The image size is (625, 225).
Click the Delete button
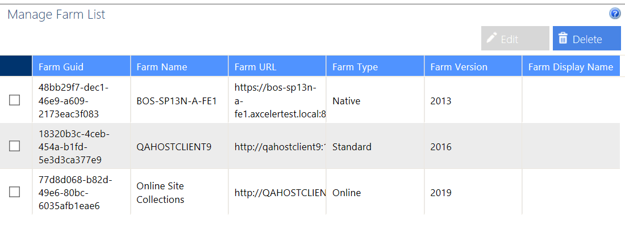[x=587, y=39]
